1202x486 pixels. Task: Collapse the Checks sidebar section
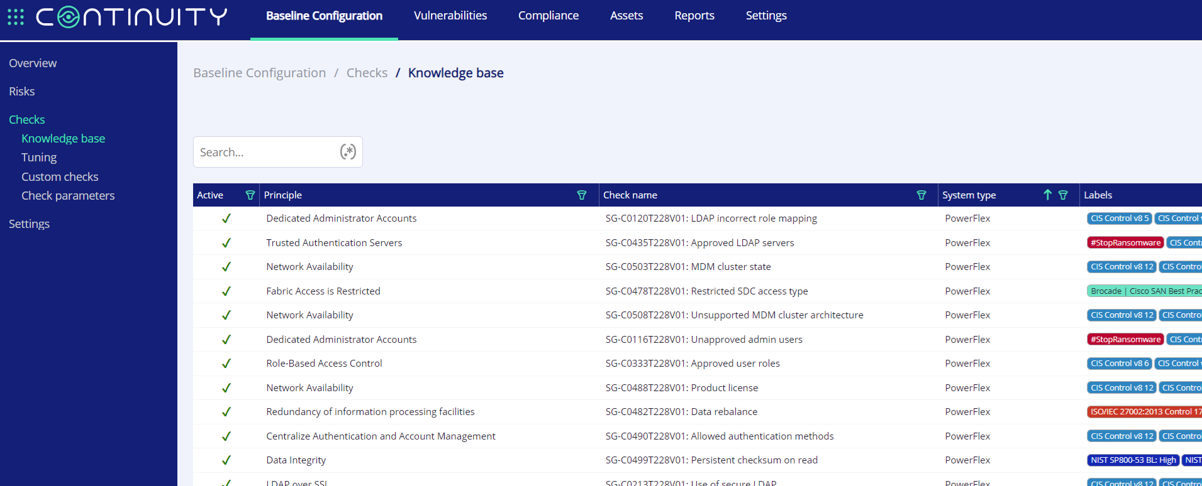pyautogui.click(x=27, y=120)
